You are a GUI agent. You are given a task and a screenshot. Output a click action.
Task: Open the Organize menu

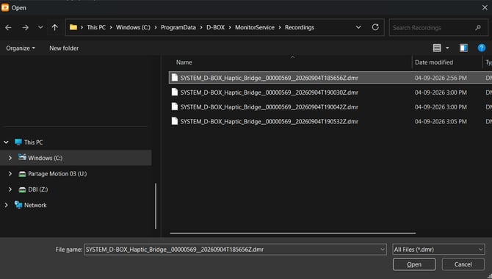click(x=21, y=48)
